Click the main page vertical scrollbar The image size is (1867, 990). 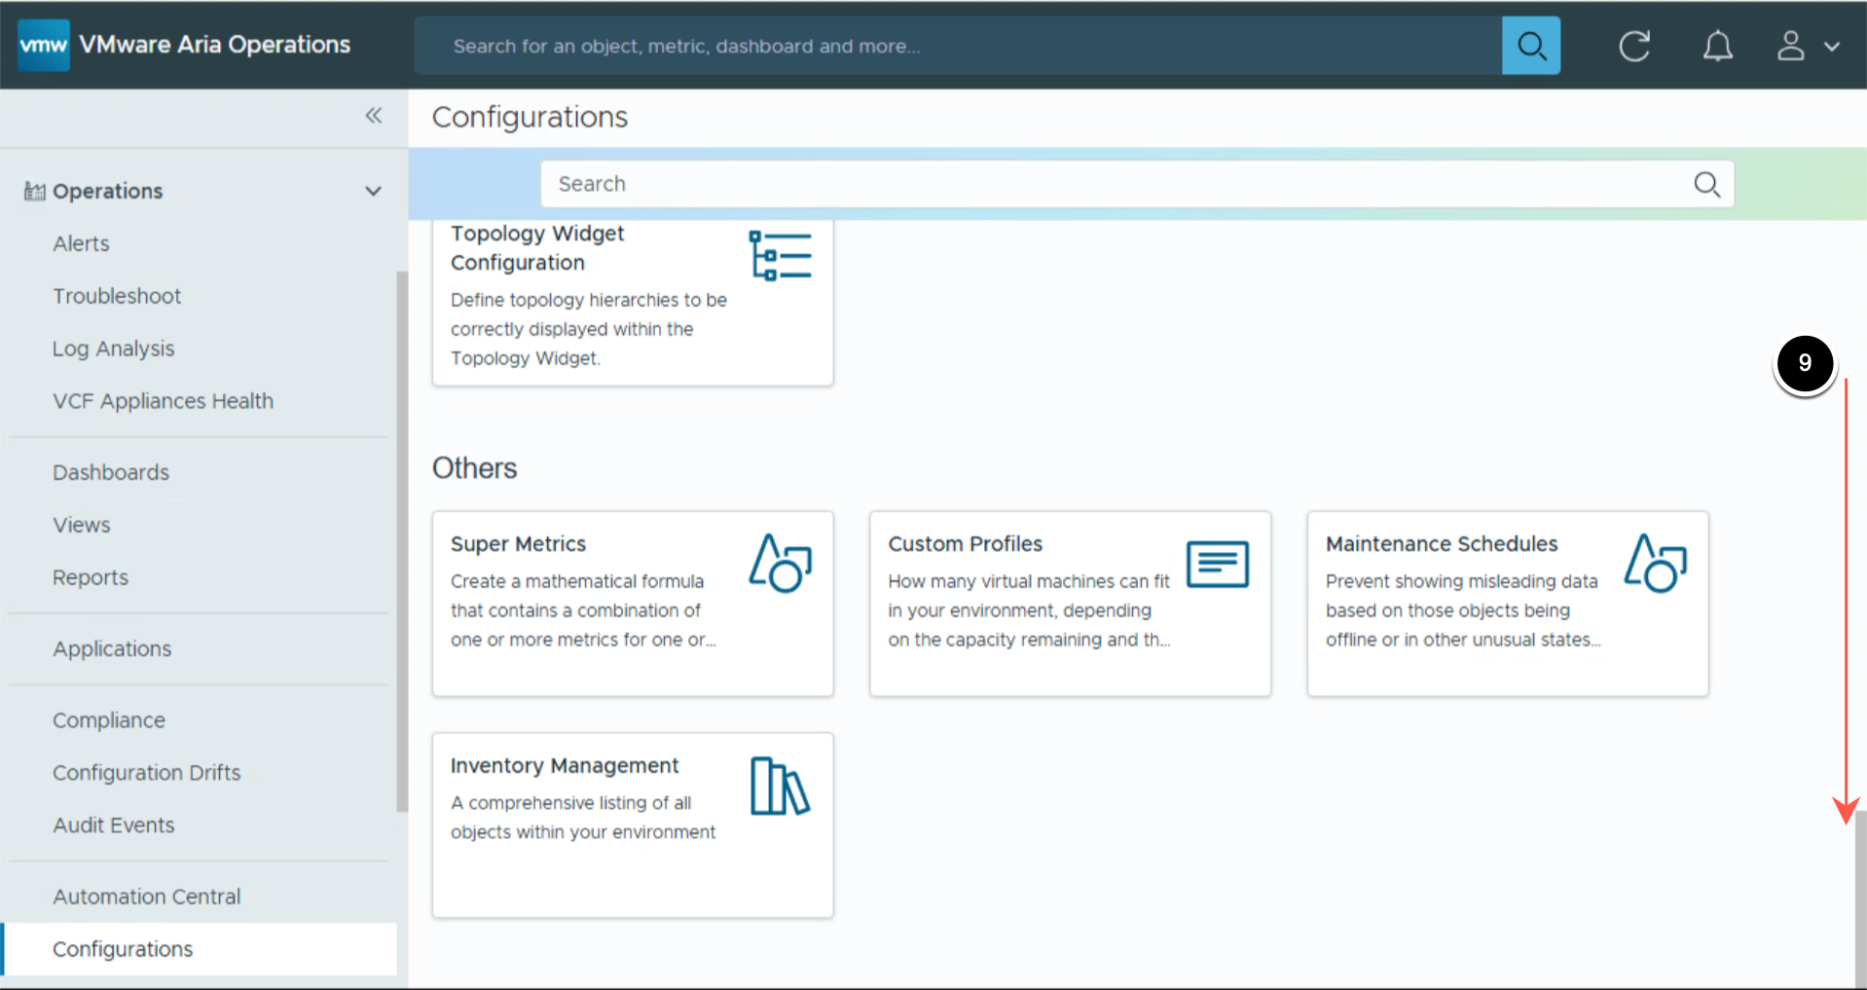click(x=1859, y=896)
